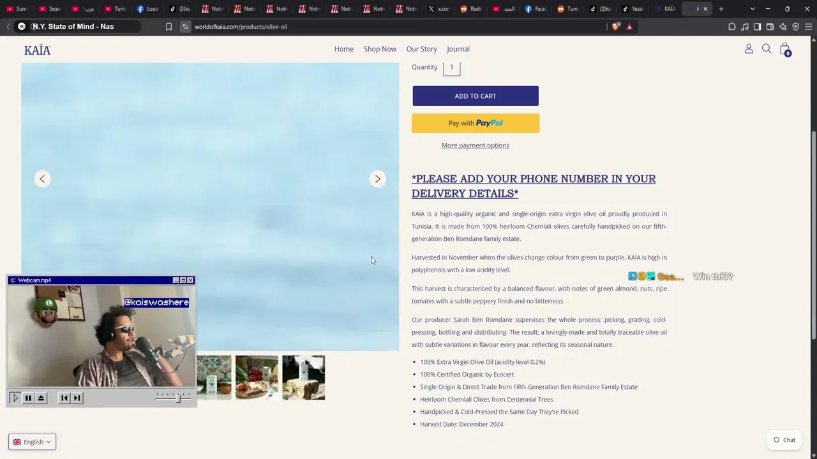The width and height of the screenshot is (817, 459).
Task: Open the Brave Shields icon
Action: [x=615, y=27]
